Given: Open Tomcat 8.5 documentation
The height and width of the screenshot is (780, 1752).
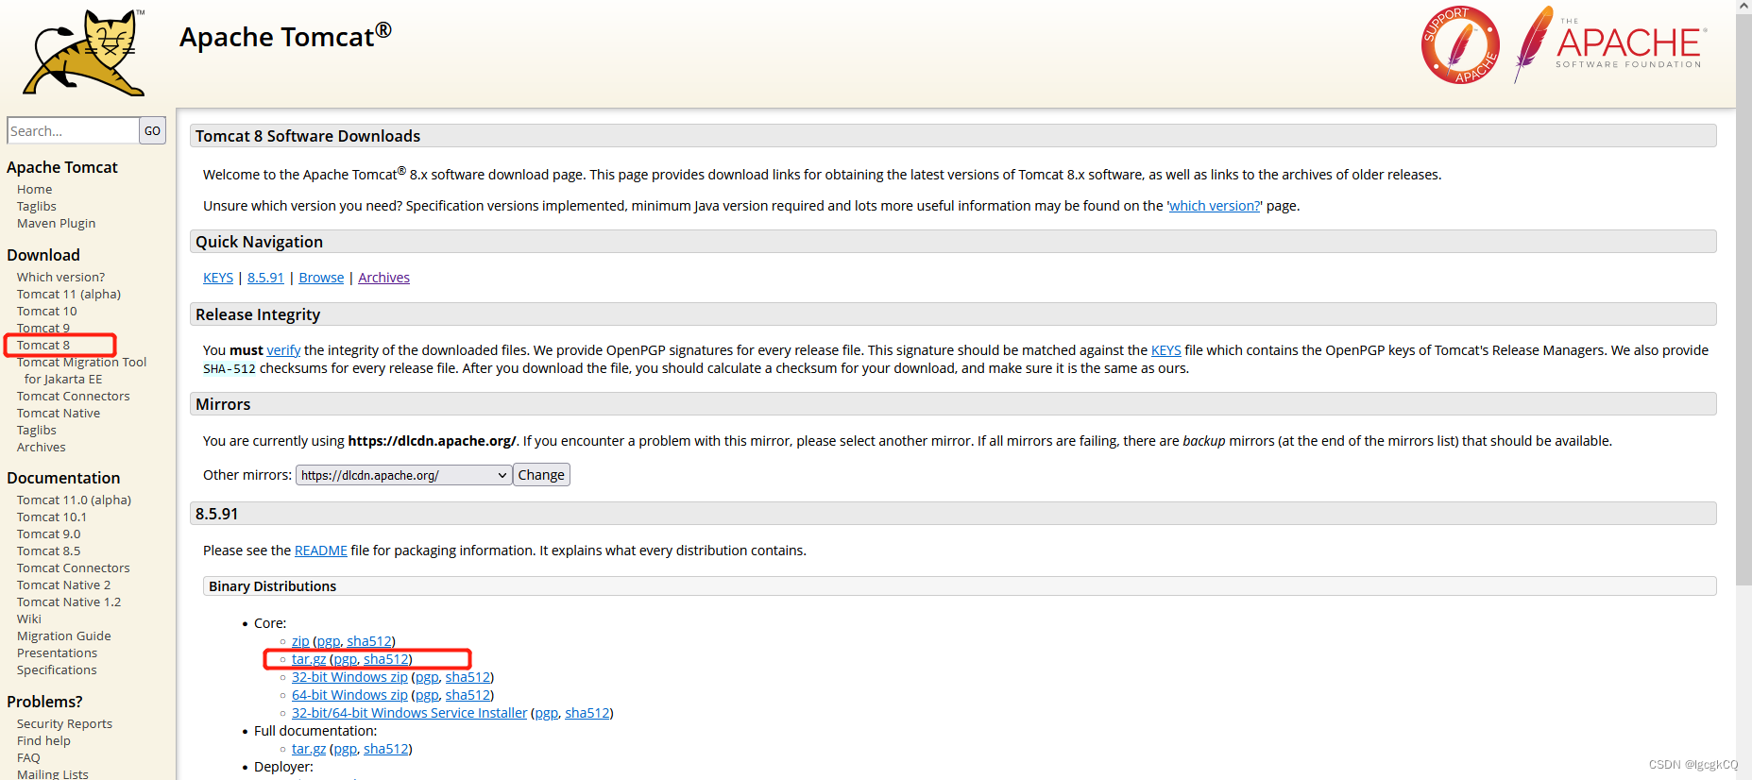Looking at the screenshot, I should [48, 551].
